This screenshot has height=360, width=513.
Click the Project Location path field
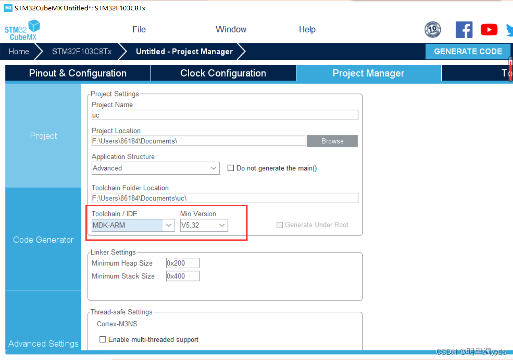(199, 141)
